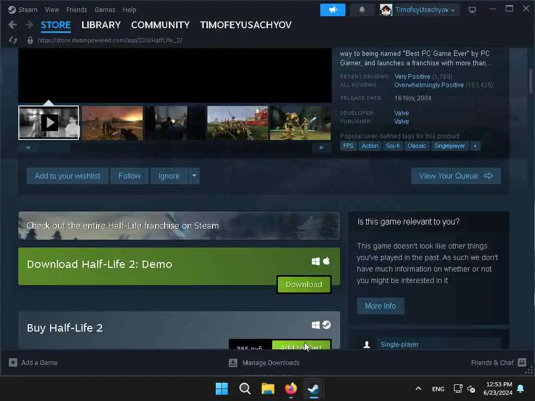Image resolution: width=535 pixels, height=401 pixels.
Task: Open the announcements megaphone button
Action: coord(333,10)
